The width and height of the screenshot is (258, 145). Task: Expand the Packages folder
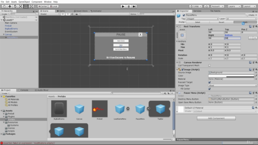click(x=2, y=134)
